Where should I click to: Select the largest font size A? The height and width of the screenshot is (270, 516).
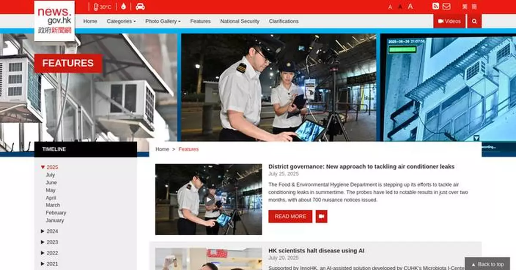coord(410,6)
